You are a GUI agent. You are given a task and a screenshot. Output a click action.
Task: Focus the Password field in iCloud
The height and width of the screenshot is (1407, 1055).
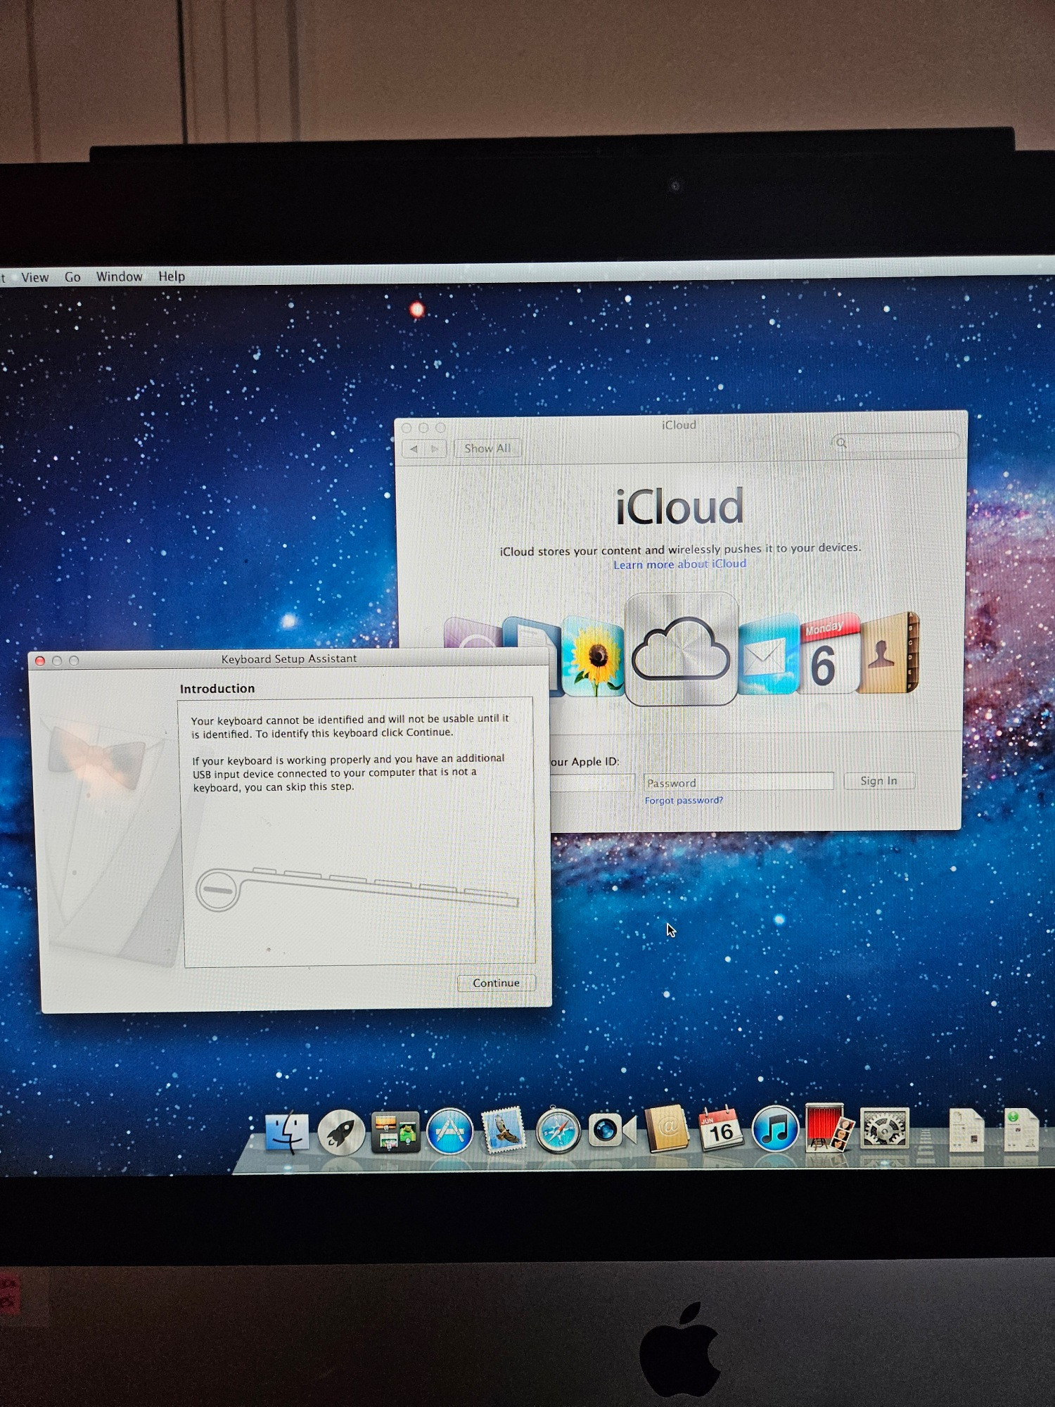pyautogui.click(x=738, y=782)
